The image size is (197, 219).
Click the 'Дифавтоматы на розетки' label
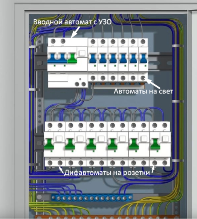(107, 173)
